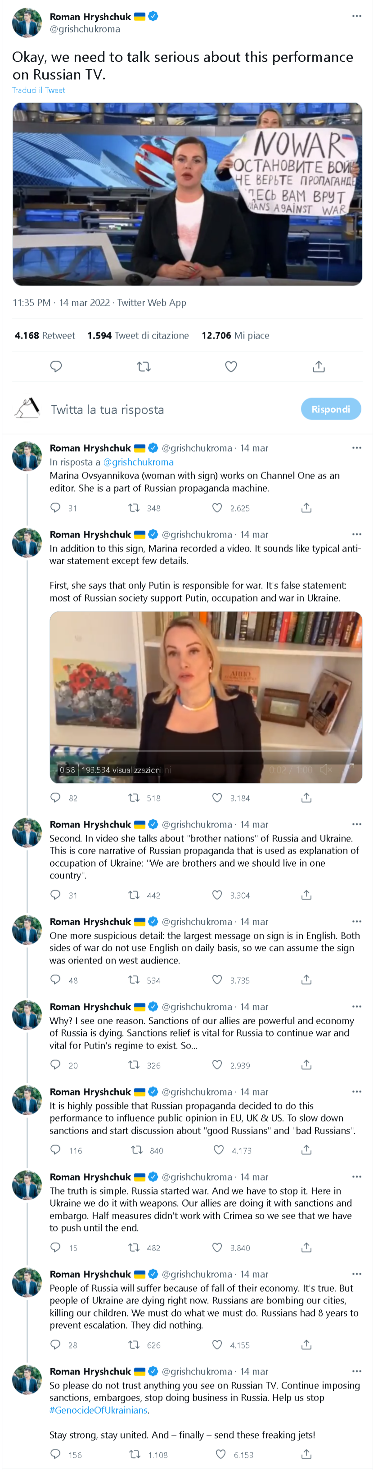The height and width of the screenshot is (1470, 373).
Task: Open more options on the main tweet
Action: (x=356, y=16)
